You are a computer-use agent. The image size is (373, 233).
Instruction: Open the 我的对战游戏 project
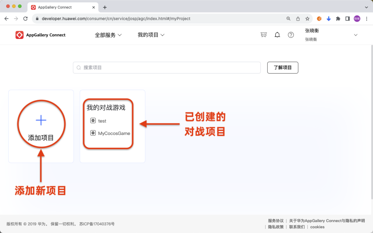[106, 108]
